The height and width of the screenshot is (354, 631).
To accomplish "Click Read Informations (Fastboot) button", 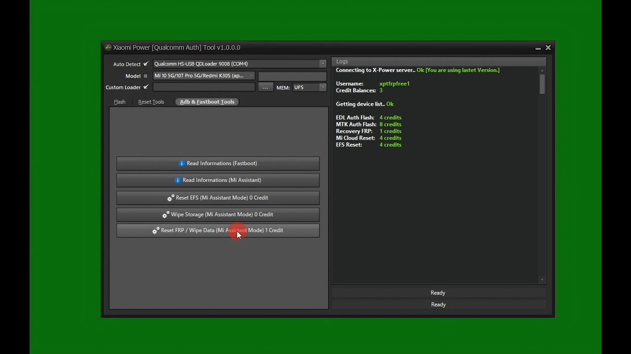I will point(218,163).
